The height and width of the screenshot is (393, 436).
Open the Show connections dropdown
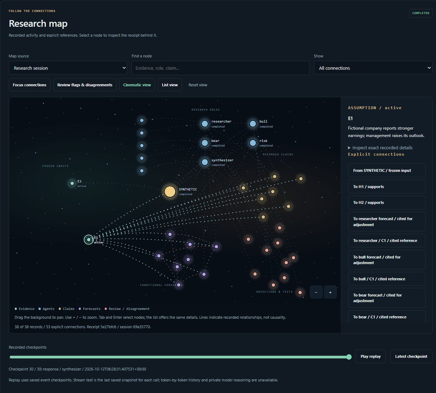click(373, 68)
